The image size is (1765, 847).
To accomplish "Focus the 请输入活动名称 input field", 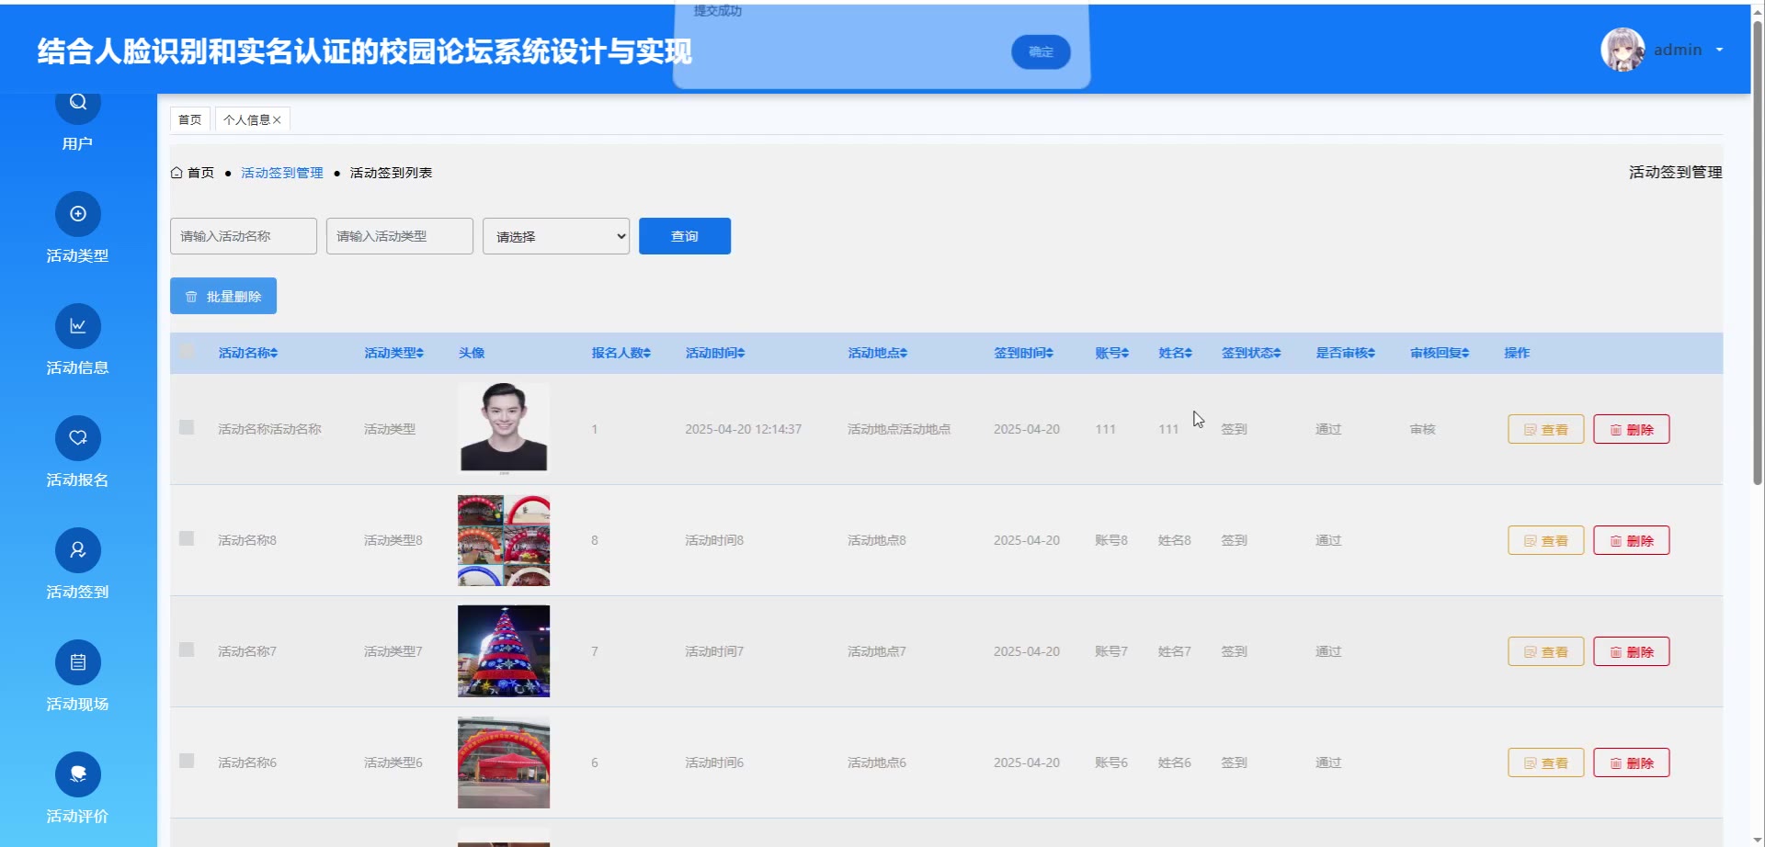I will (244, 236).
